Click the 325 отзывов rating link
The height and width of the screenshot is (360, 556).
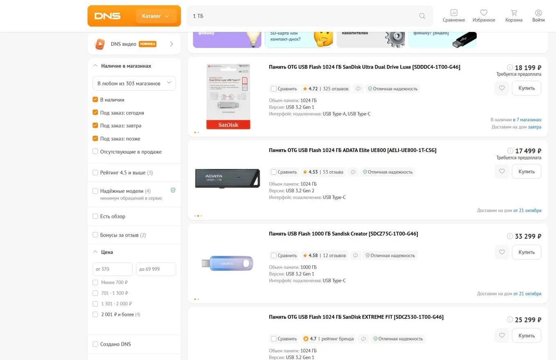coord(336,89)
